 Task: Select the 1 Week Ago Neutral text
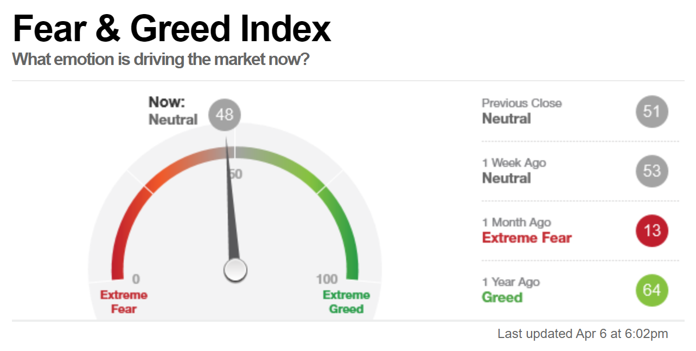point(514,171)
